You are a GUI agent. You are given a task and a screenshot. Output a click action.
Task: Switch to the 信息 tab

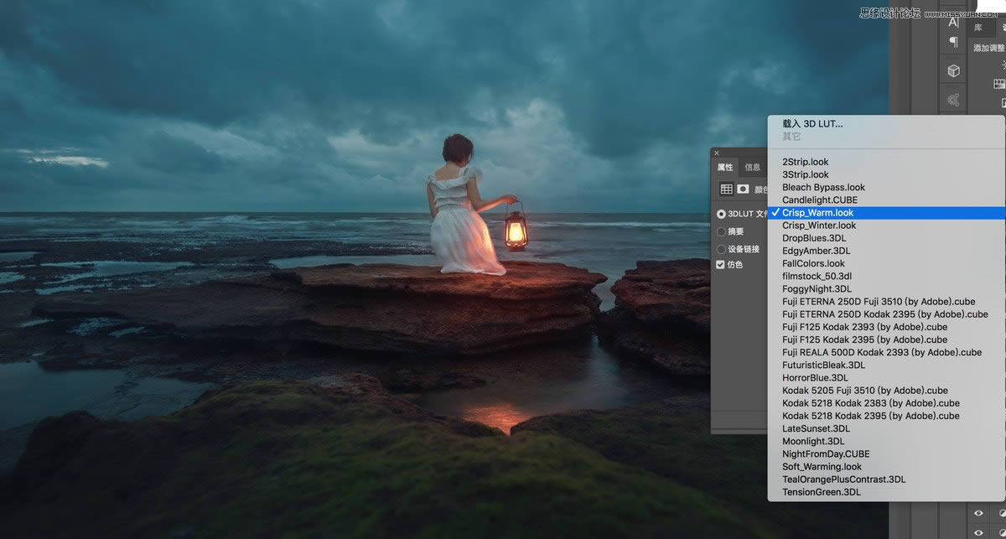(x=752, y=167)
